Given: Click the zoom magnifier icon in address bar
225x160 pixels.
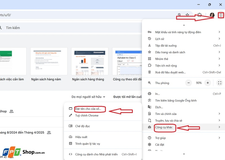Looking at the screenshot, I should tap(179, 15).
